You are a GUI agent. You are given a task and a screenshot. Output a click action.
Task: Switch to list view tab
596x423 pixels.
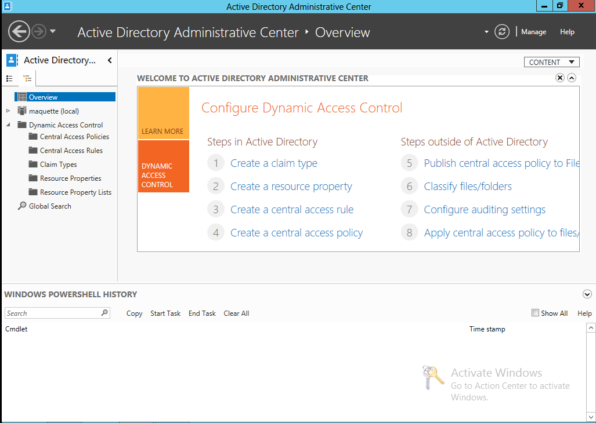[9, 79]
